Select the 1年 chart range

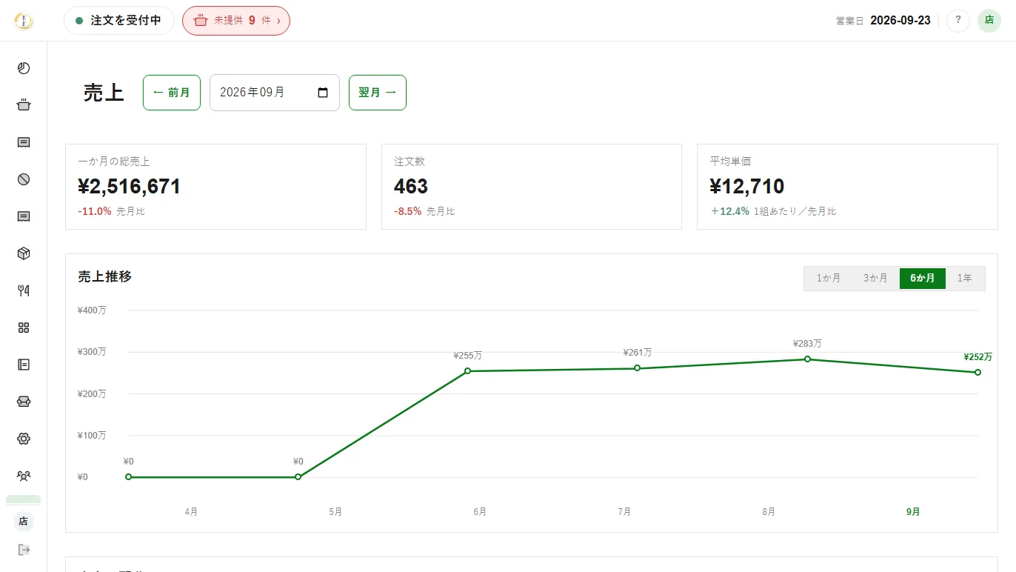[965, 279]
